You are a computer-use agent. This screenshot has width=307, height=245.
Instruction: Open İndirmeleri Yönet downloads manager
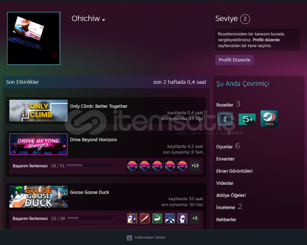(150, 237)
